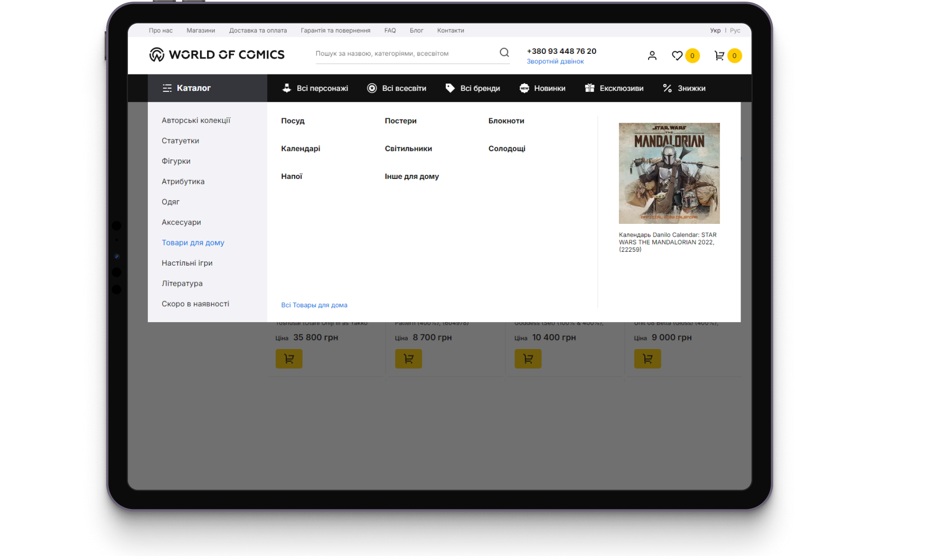Open Гарантія та повернення page

point(335,31)
